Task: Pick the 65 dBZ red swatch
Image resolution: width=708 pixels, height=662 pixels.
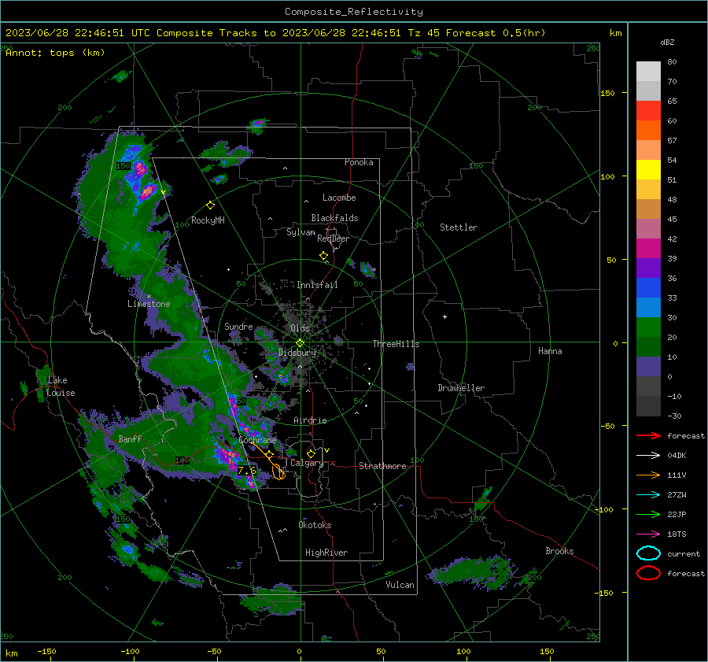Action: [648, 110]
